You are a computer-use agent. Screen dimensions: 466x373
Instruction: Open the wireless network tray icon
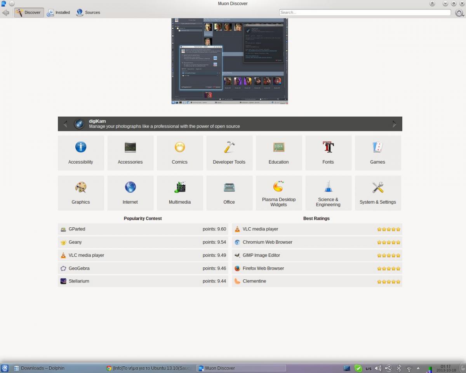tap(409, 368)
